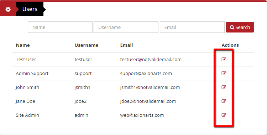Click the Actions column header
This screenshot has height=135, width=267.
click(230, 45)
